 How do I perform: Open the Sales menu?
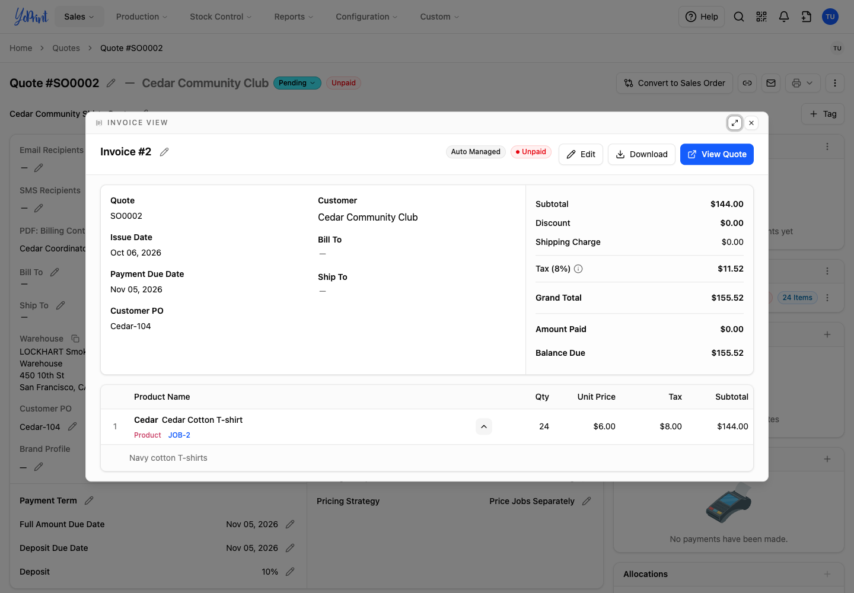79,17
